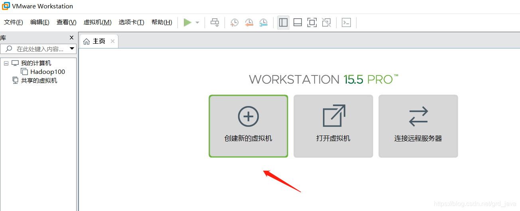Image resolution: width=520 pixels, height=211 pixels.
Task: Click the Hadoop100 VM icon
Action: (x=24, y=72)
